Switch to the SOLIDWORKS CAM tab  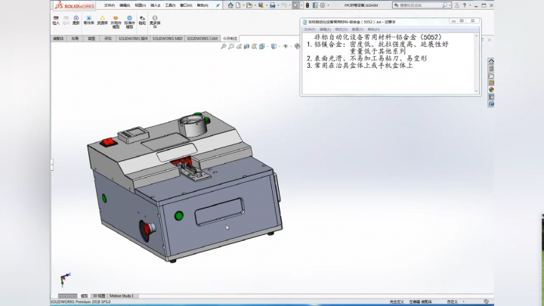point(202,39)
